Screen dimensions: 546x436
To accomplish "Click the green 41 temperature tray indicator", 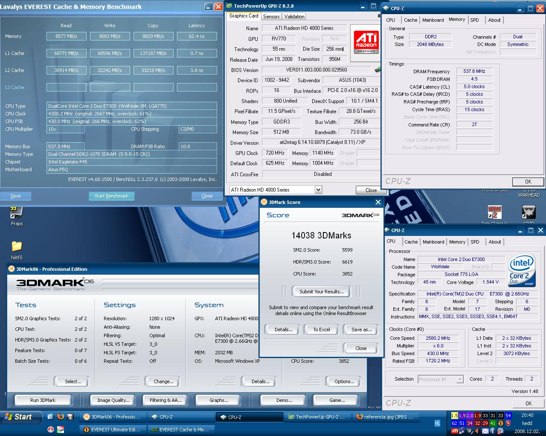I will coord(493,423).
